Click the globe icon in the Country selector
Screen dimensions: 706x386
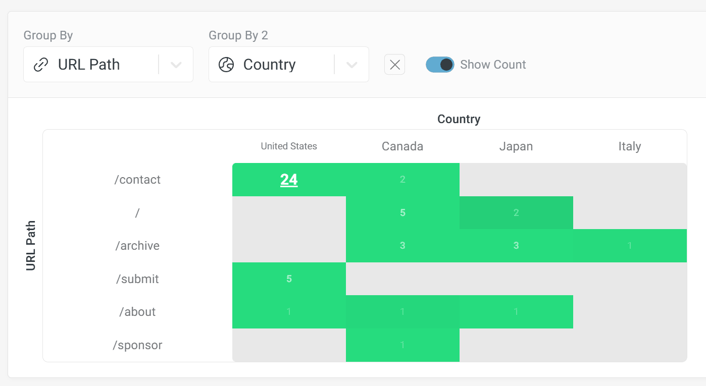226,64
